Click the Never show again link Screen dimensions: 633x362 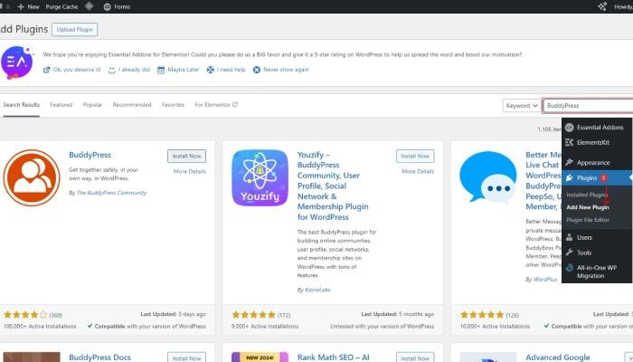286,70
